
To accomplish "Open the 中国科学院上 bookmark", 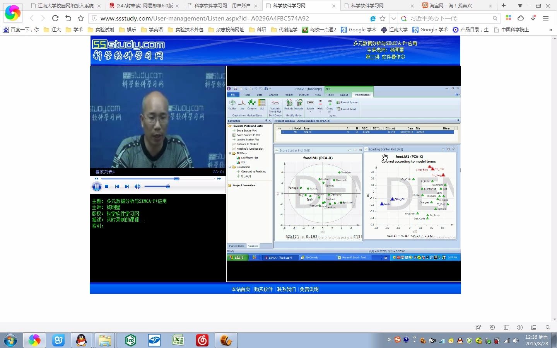I will tap(511, 29).
